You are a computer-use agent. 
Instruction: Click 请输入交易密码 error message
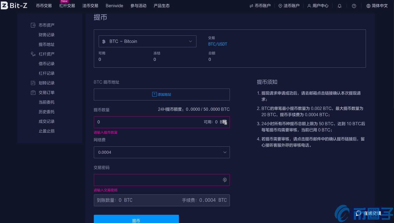(x=106, y=190)
